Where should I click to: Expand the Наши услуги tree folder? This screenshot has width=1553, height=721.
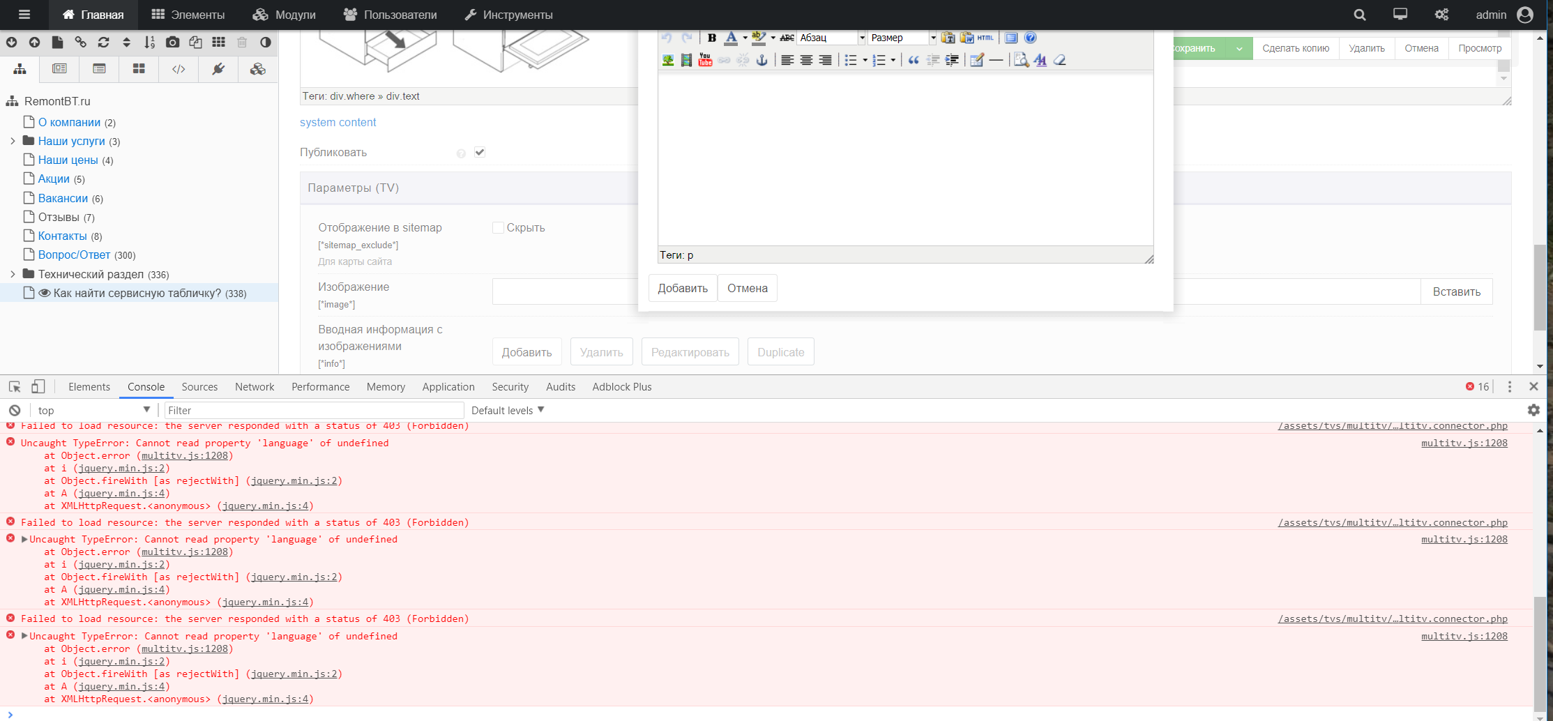(x=13, y=141)
